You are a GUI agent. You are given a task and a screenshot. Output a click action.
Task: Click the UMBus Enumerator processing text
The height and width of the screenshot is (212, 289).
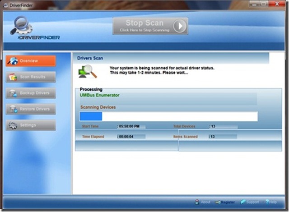click(x=99, y=95)
